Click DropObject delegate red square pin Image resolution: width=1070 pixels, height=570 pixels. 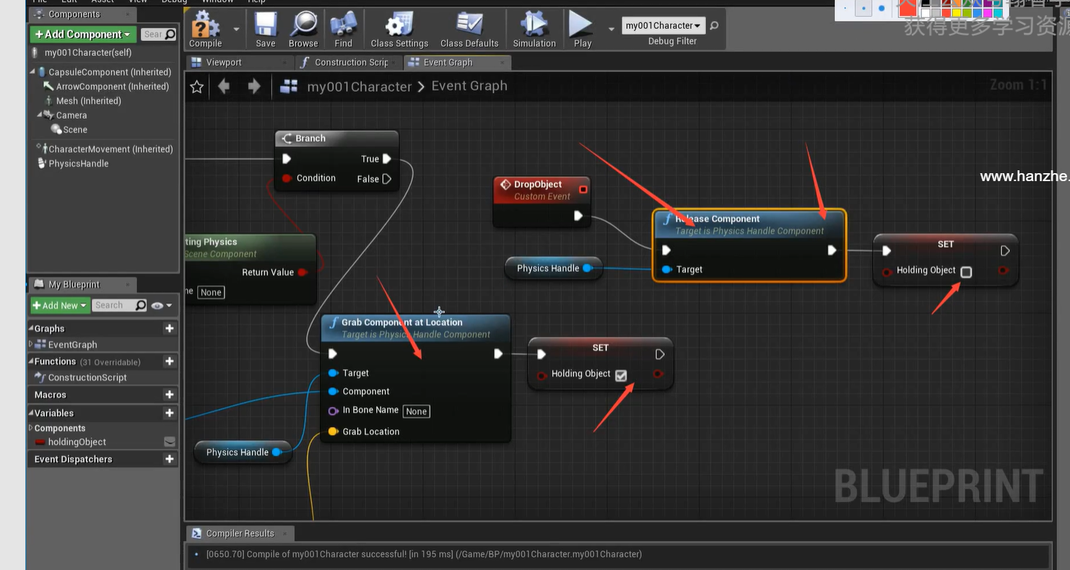(583, 190)
